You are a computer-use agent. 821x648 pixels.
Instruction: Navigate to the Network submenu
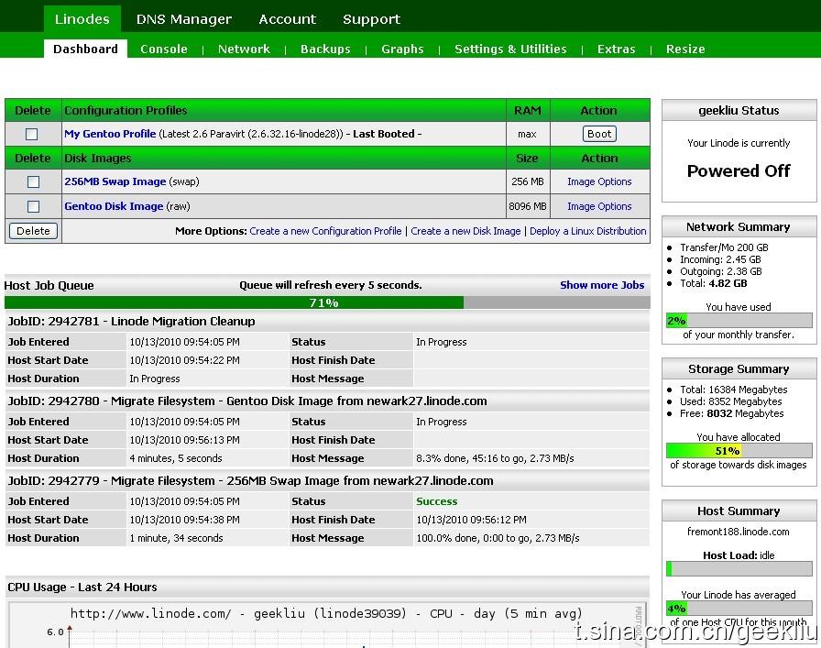(244, 49)
